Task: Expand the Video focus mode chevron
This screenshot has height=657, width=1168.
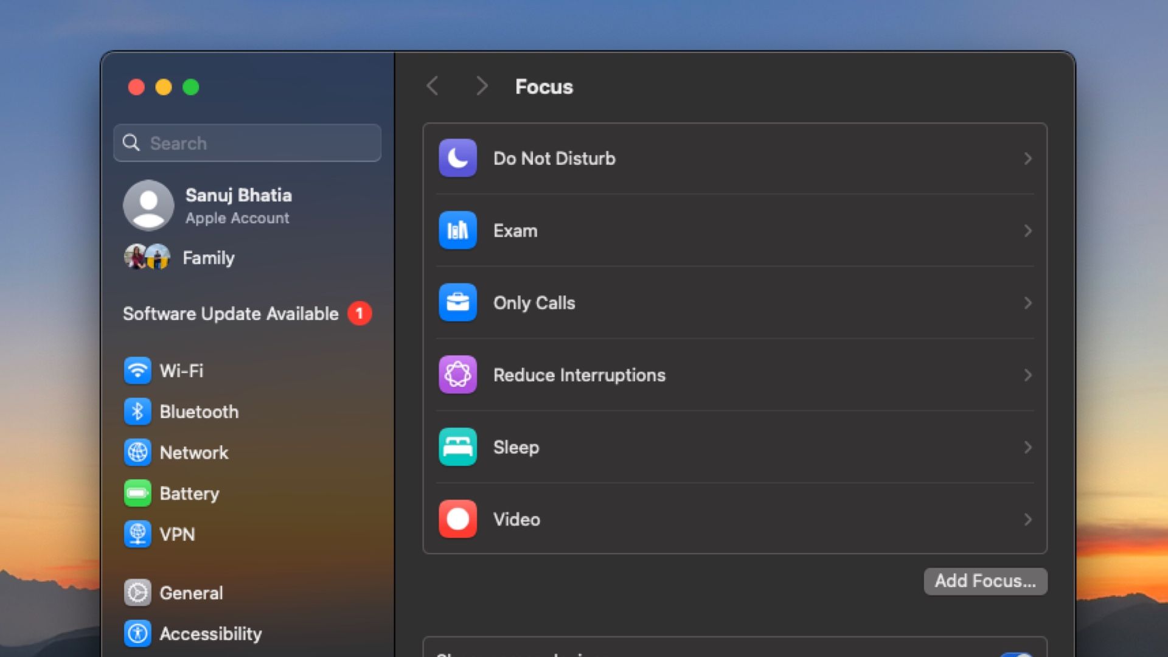Action: [x=1029, y=520]
